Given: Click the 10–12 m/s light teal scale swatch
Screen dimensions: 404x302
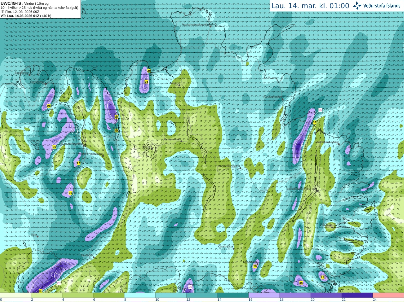Looking at the screenshot, I should pyautogui.click(x=171, y=295).
